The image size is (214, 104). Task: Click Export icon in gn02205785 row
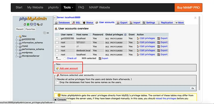159,38
